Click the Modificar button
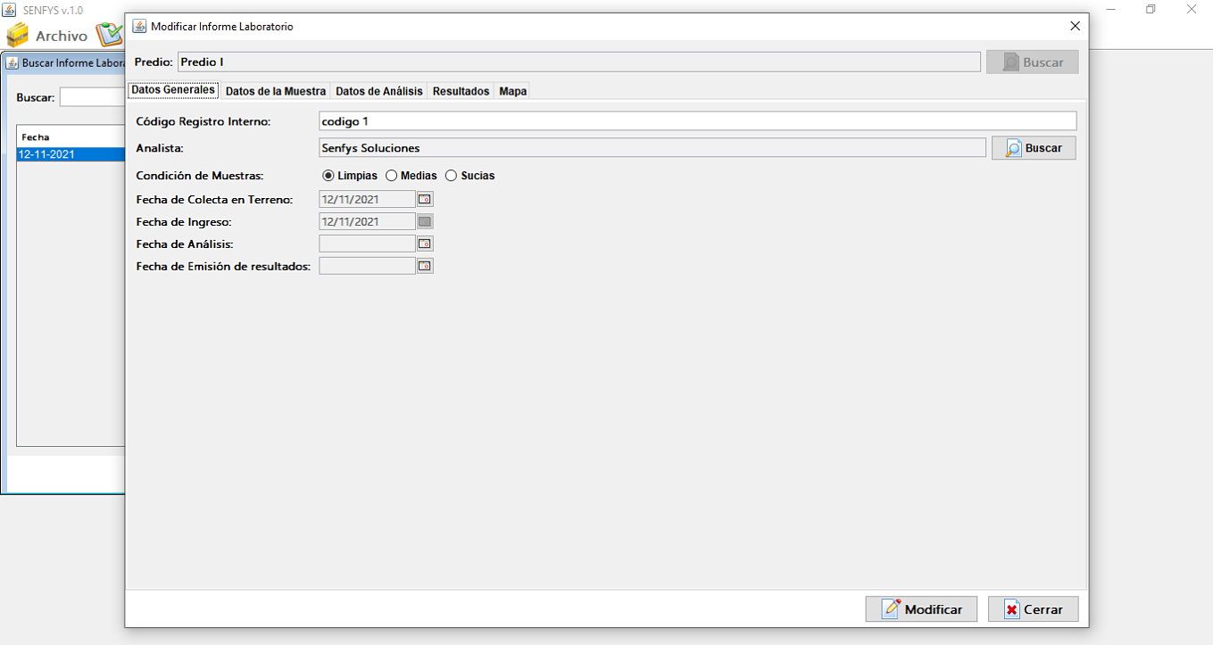Image resolution: width=1213 pixels, height=645 pixels. pos(921,609)
